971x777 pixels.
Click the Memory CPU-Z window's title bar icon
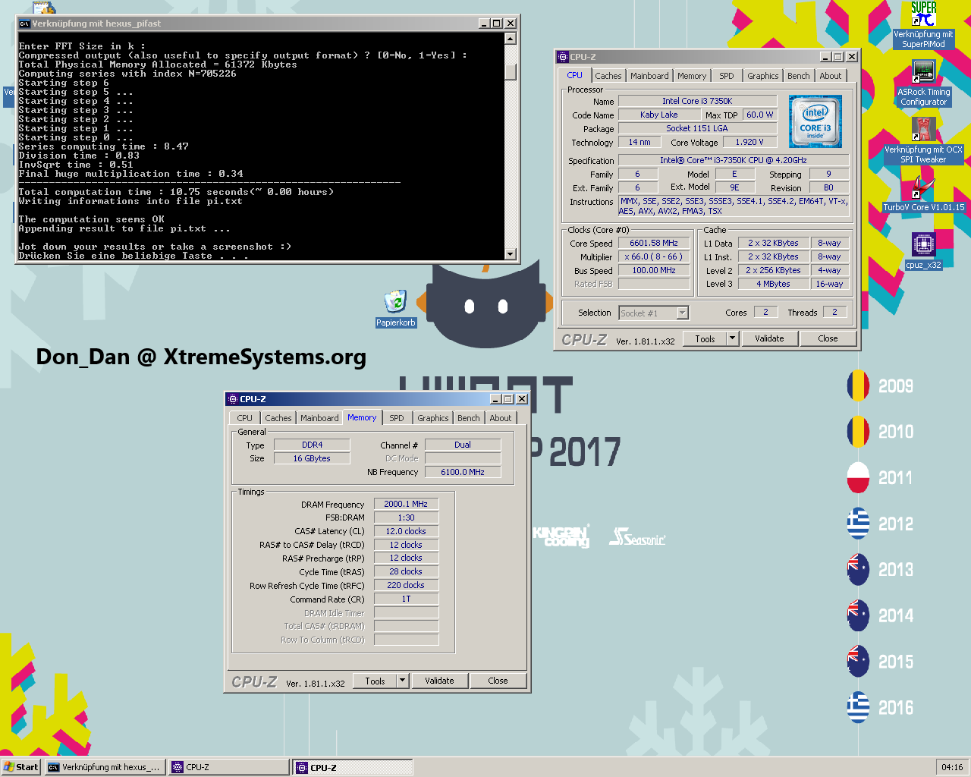233,399
